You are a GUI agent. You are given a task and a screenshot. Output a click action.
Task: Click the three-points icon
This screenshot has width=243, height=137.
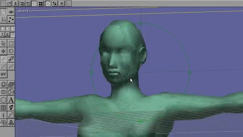tap(11, 20)
